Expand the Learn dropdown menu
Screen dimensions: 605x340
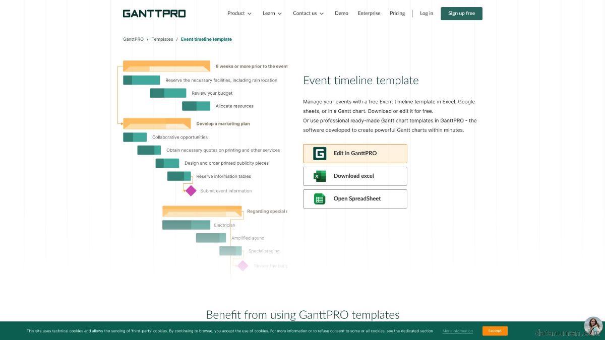click(272, 14)
